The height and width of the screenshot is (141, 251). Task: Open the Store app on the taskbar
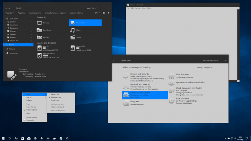point(22,138)
